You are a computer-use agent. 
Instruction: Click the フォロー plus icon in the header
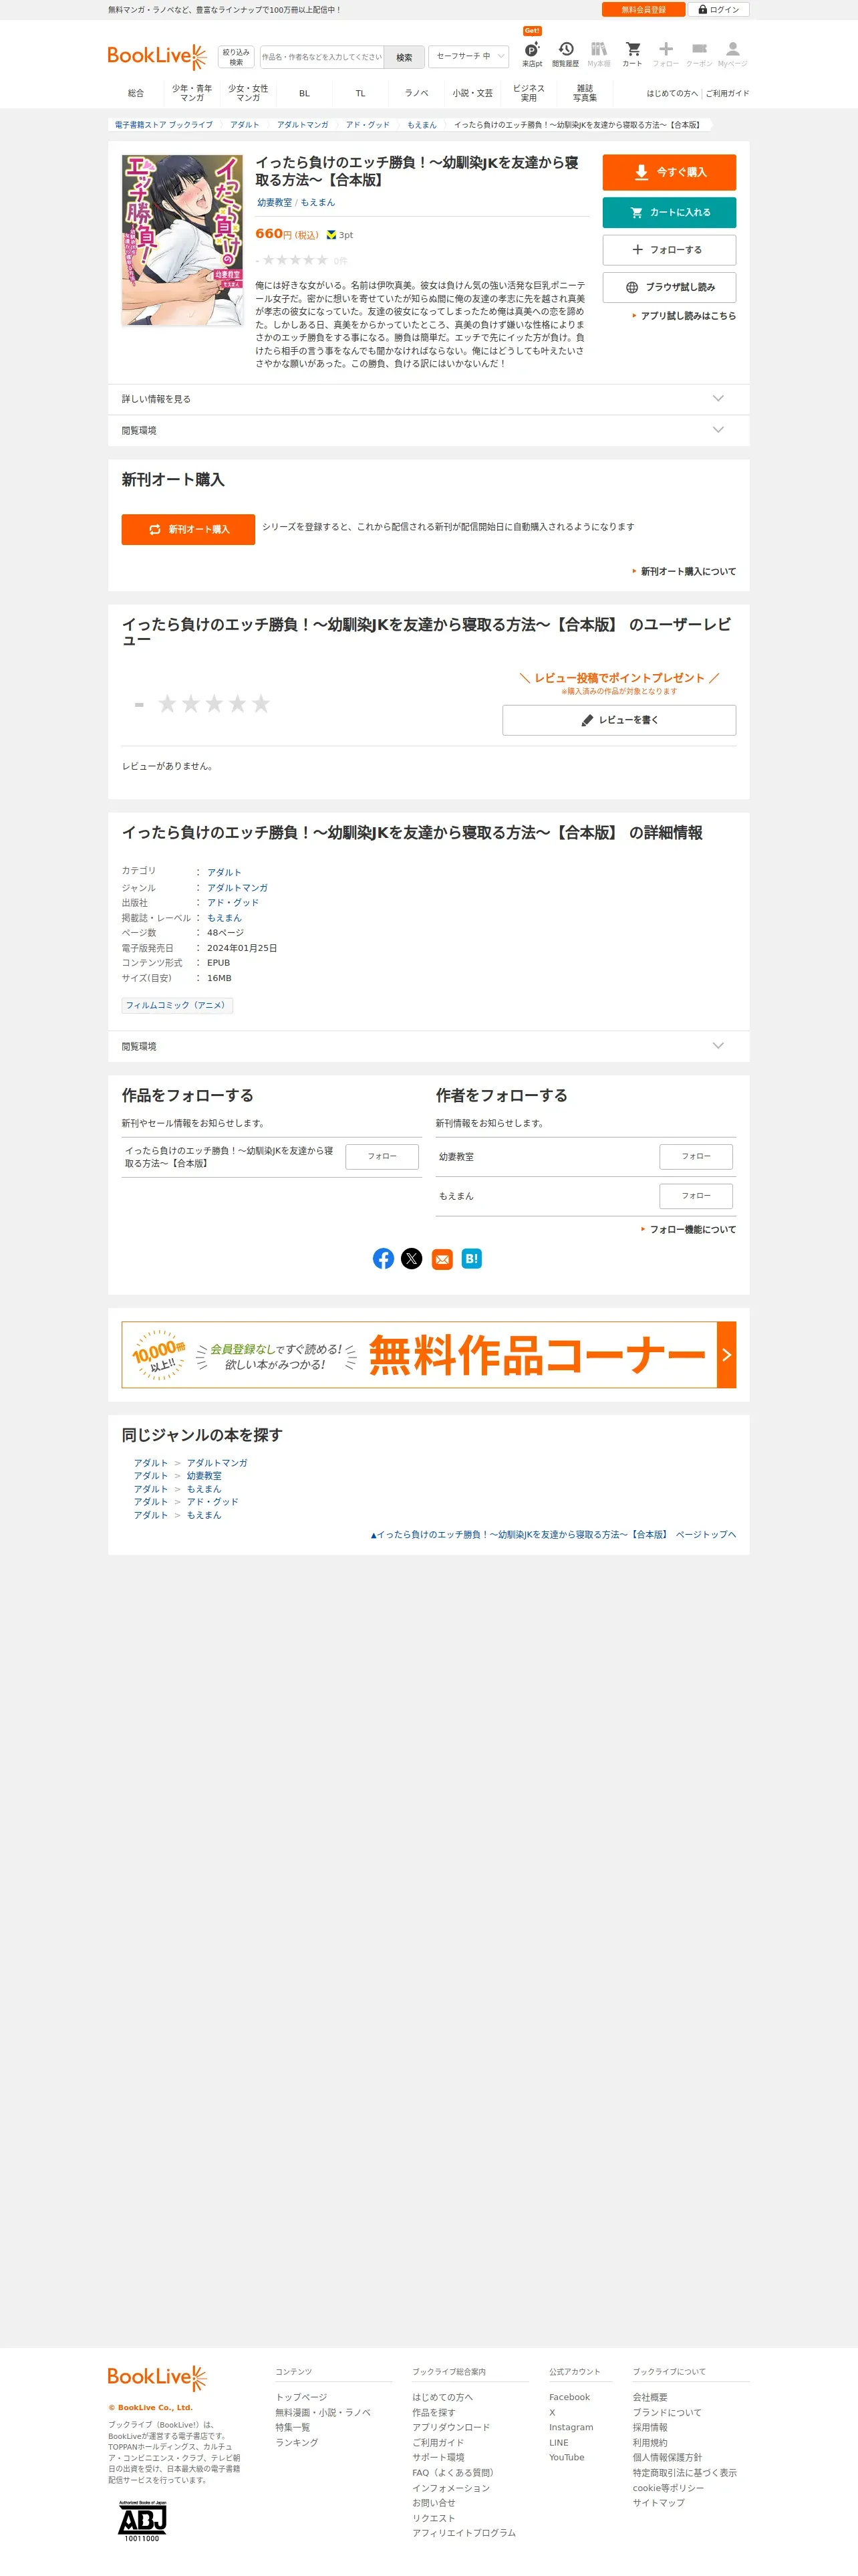(x=666, y=53)
